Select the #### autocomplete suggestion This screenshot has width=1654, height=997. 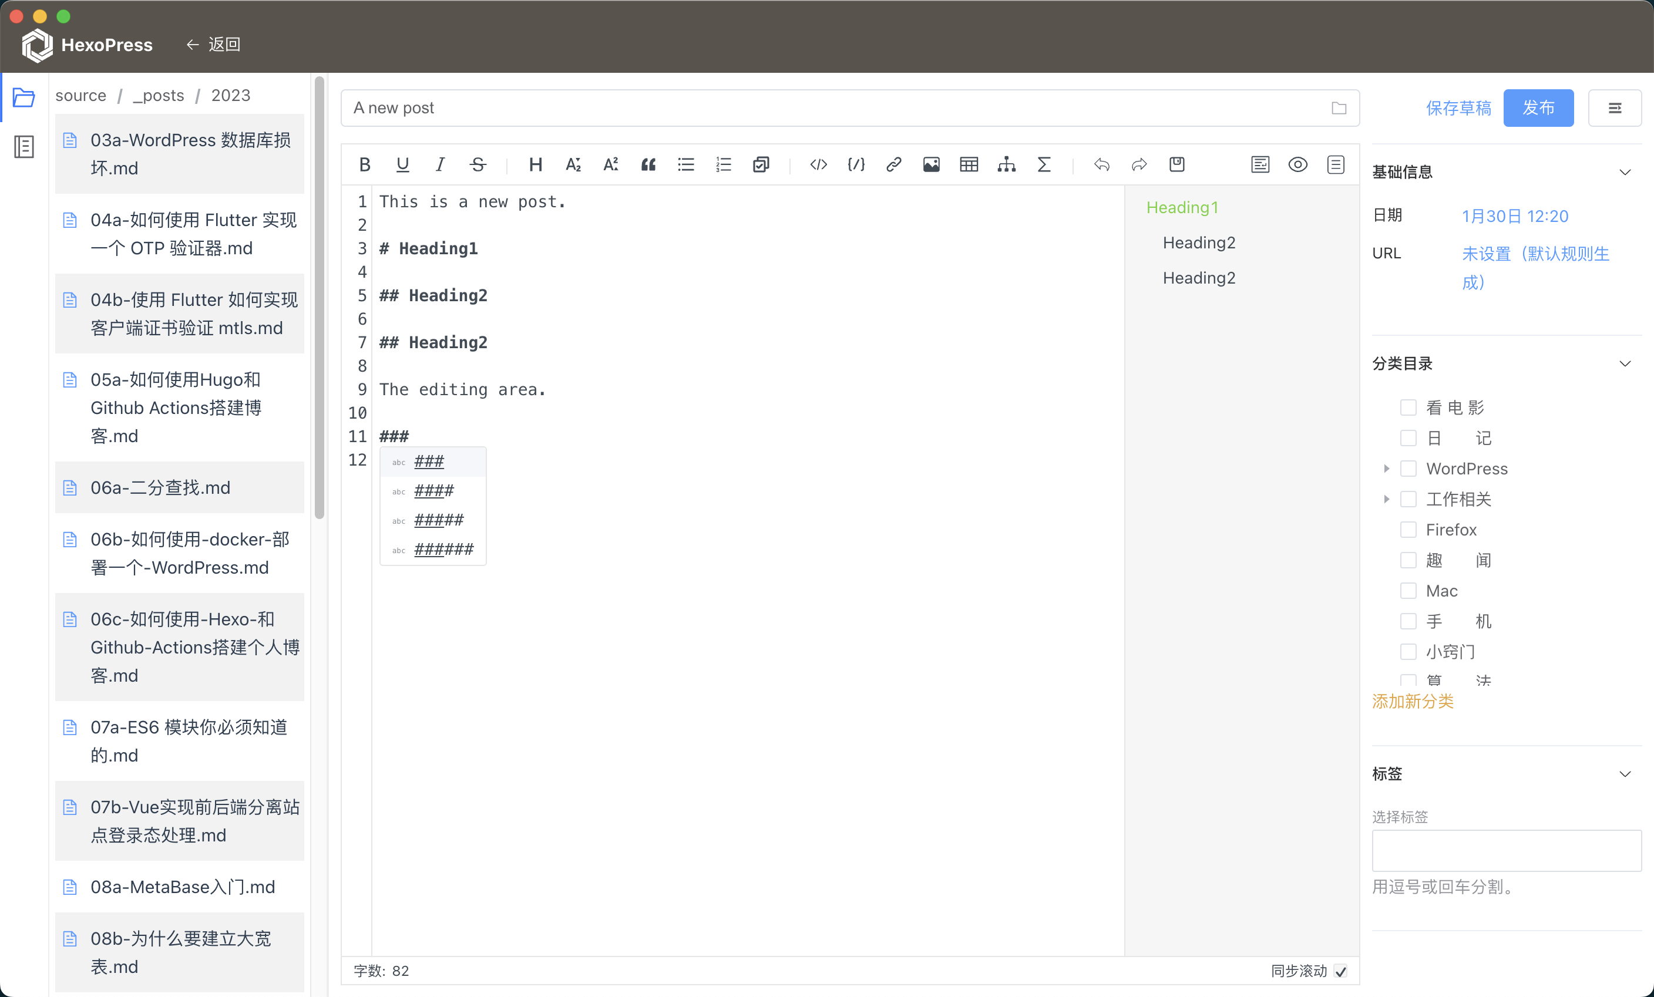coord(433,491)
